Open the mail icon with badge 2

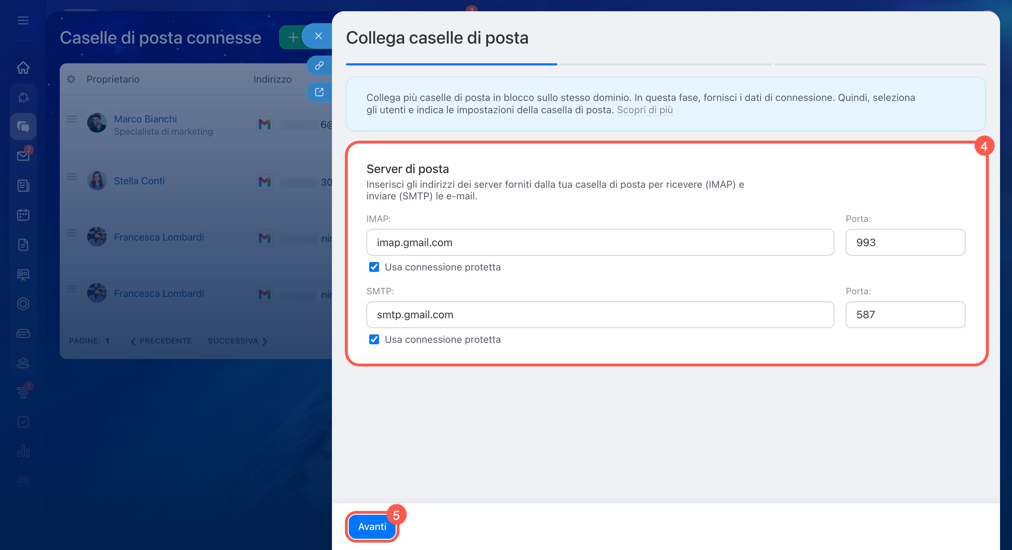tap(23, 156)
